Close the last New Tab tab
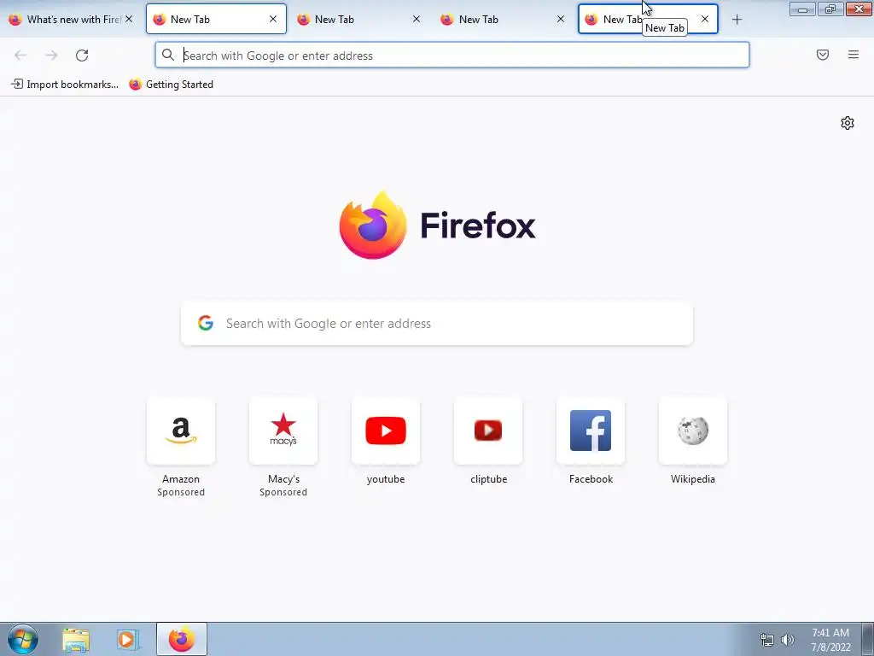Screen dimensions: 874x656 705,19
